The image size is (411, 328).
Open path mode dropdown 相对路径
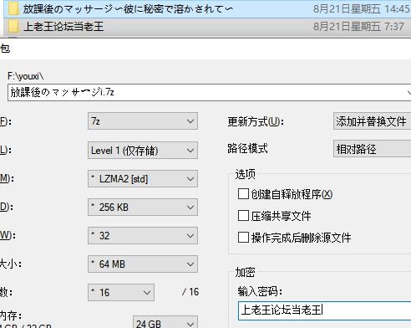point(372,149)
